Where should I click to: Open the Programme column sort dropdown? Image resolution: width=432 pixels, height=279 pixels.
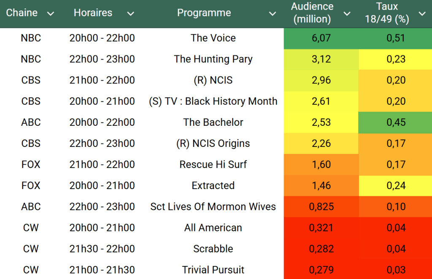click(273, 14)
